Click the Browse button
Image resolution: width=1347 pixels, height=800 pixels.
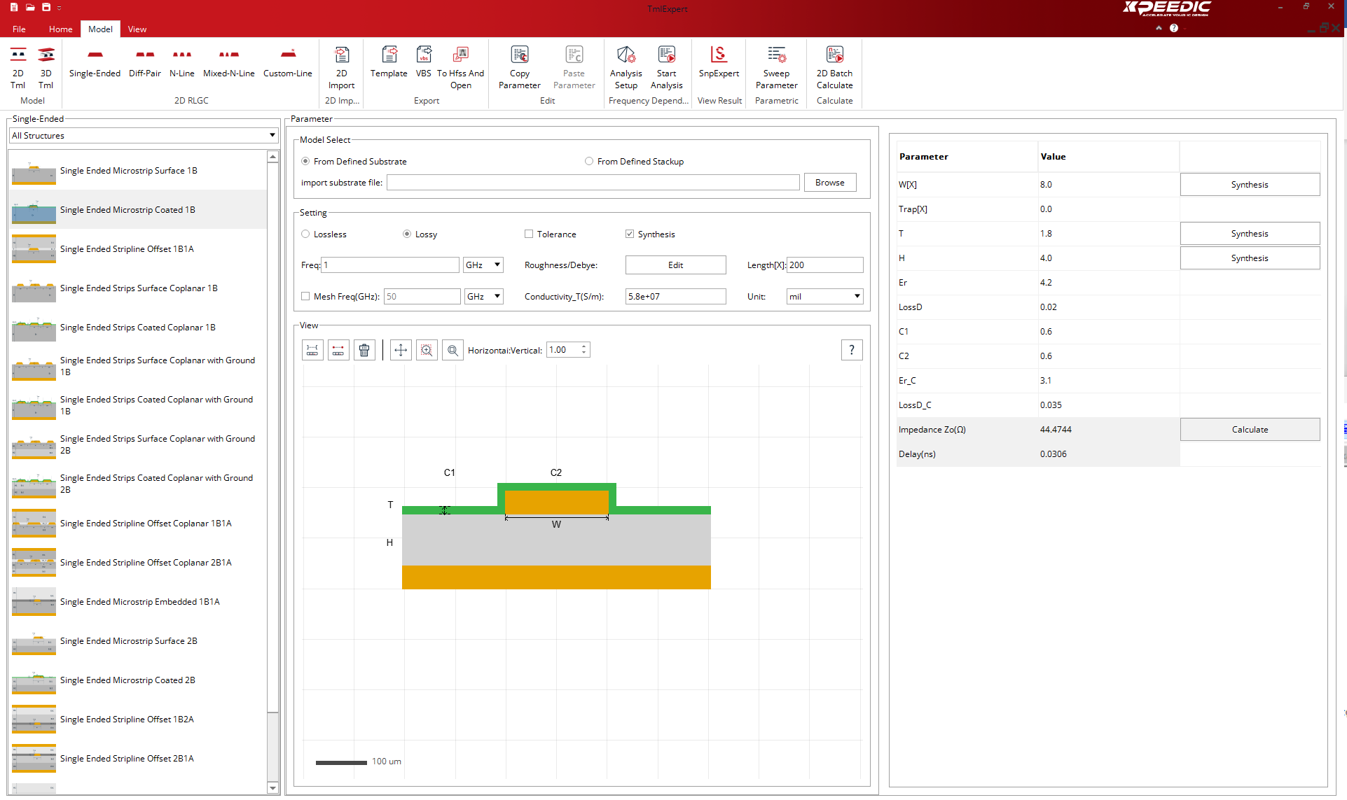point(830,183)
